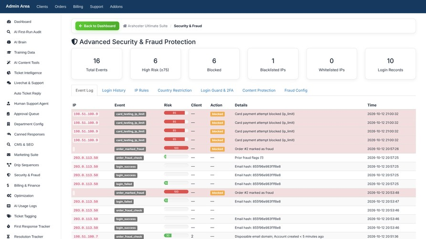The width and height of the screenshot is (426, 239).
Task: Select the Event Log tab
Action: tap(84, 90)
